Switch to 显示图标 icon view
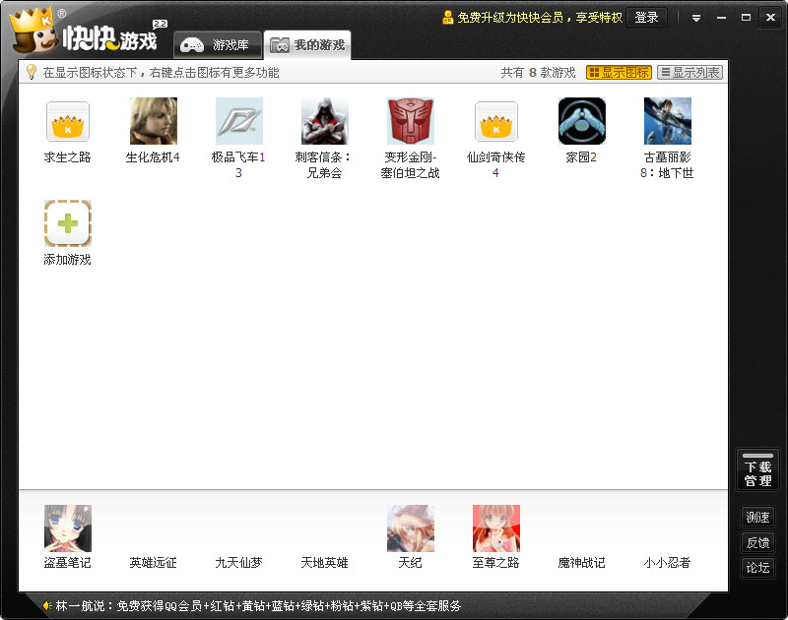 (619, 73)
